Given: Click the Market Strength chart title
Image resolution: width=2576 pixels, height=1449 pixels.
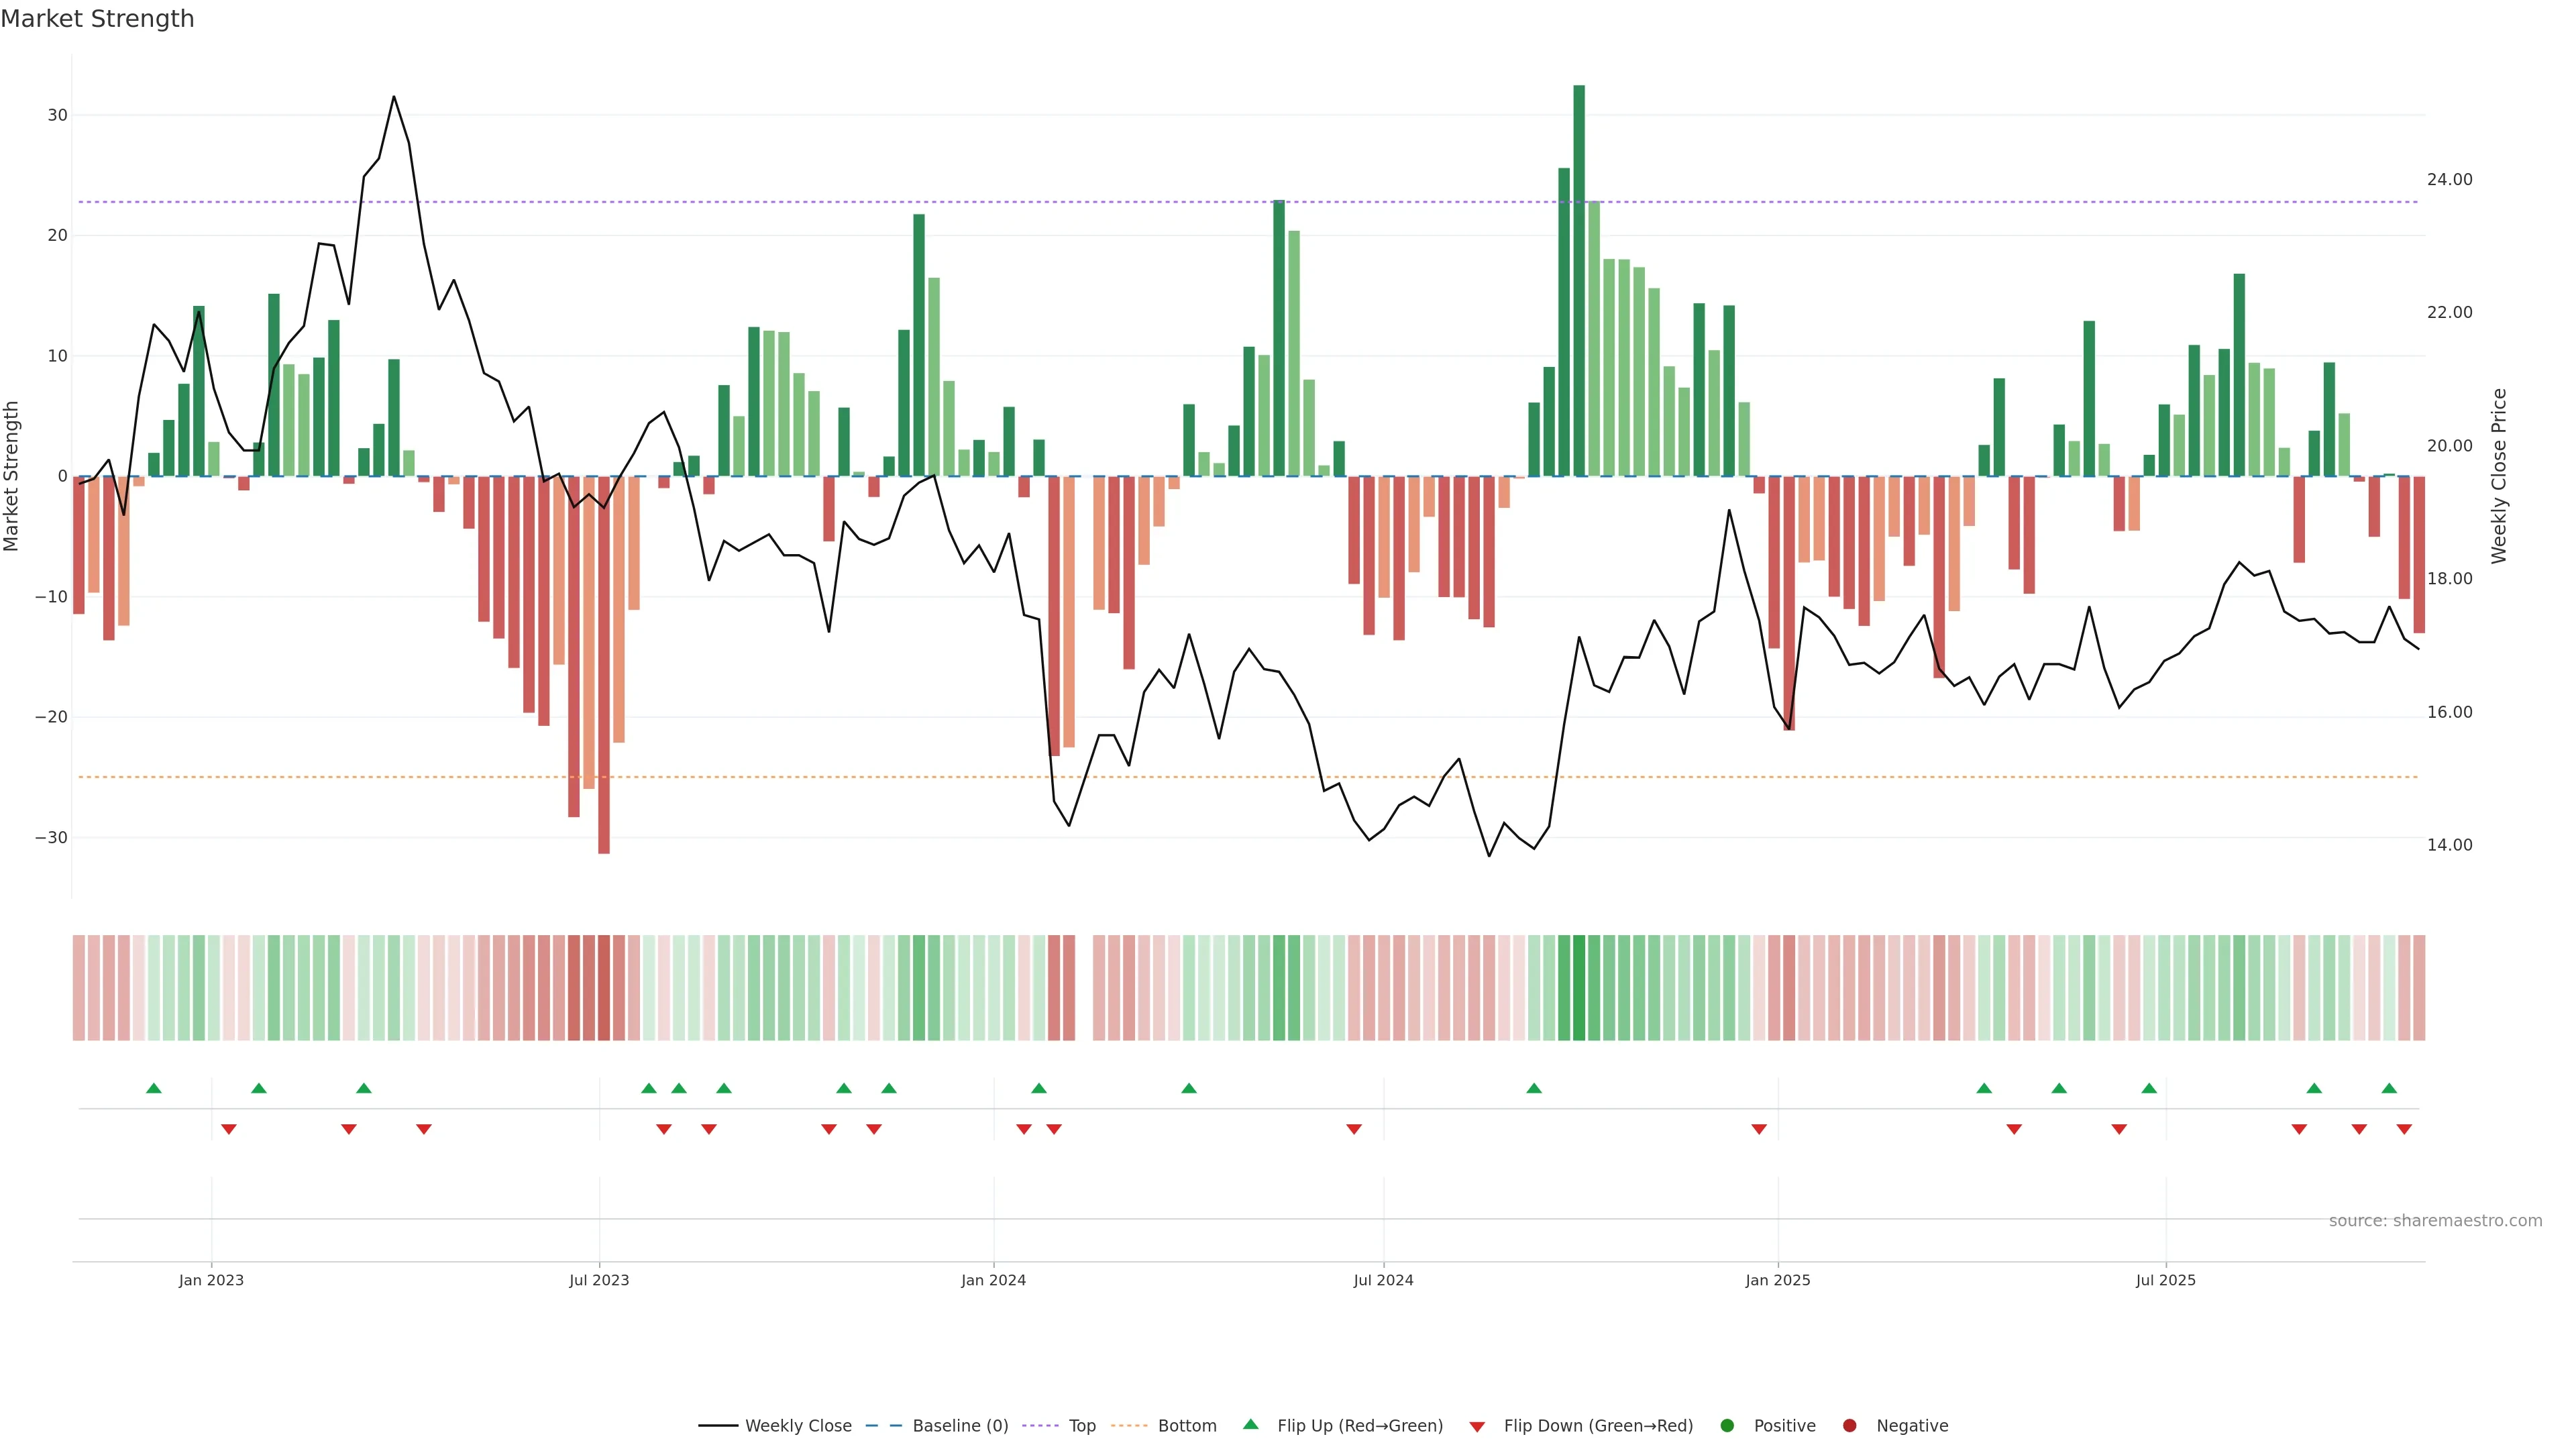Looking at the screenshot, I should (97, 19).
